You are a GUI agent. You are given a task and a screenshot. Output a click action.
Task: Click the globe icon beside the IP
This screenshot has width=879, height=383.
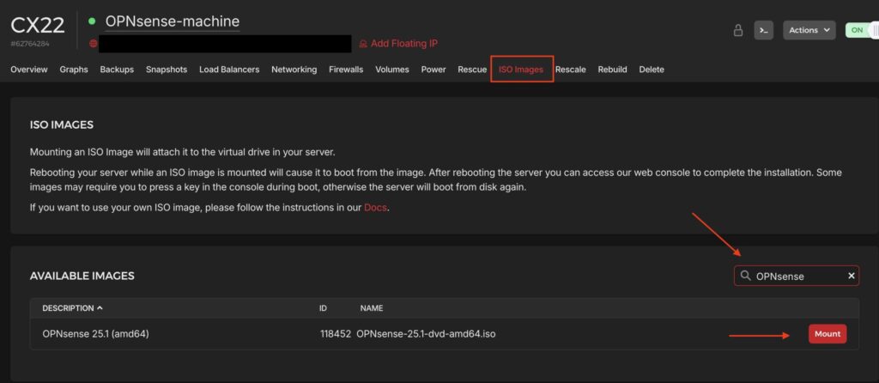(x=93, y=43)
